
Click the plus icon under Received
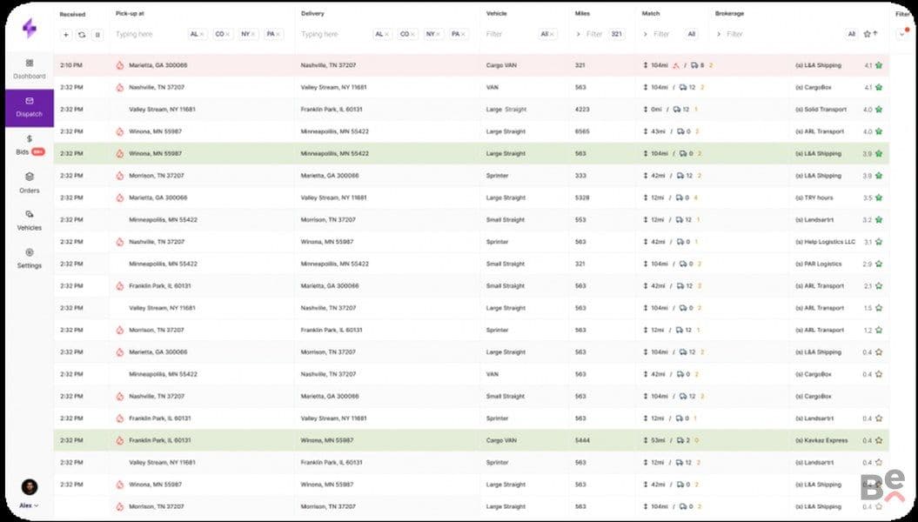[x=66, y=35]
